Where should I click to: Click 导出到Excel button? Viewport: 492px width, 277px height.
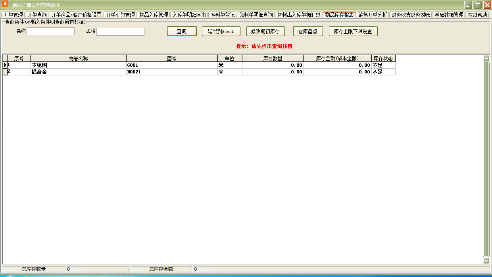pos(221,31)
